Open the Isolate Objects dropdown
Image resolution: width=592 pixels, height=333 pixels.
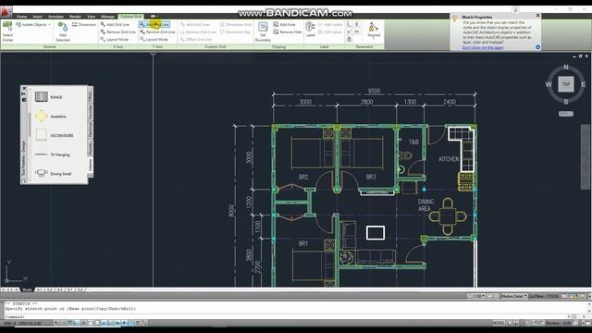click(33, 25)
